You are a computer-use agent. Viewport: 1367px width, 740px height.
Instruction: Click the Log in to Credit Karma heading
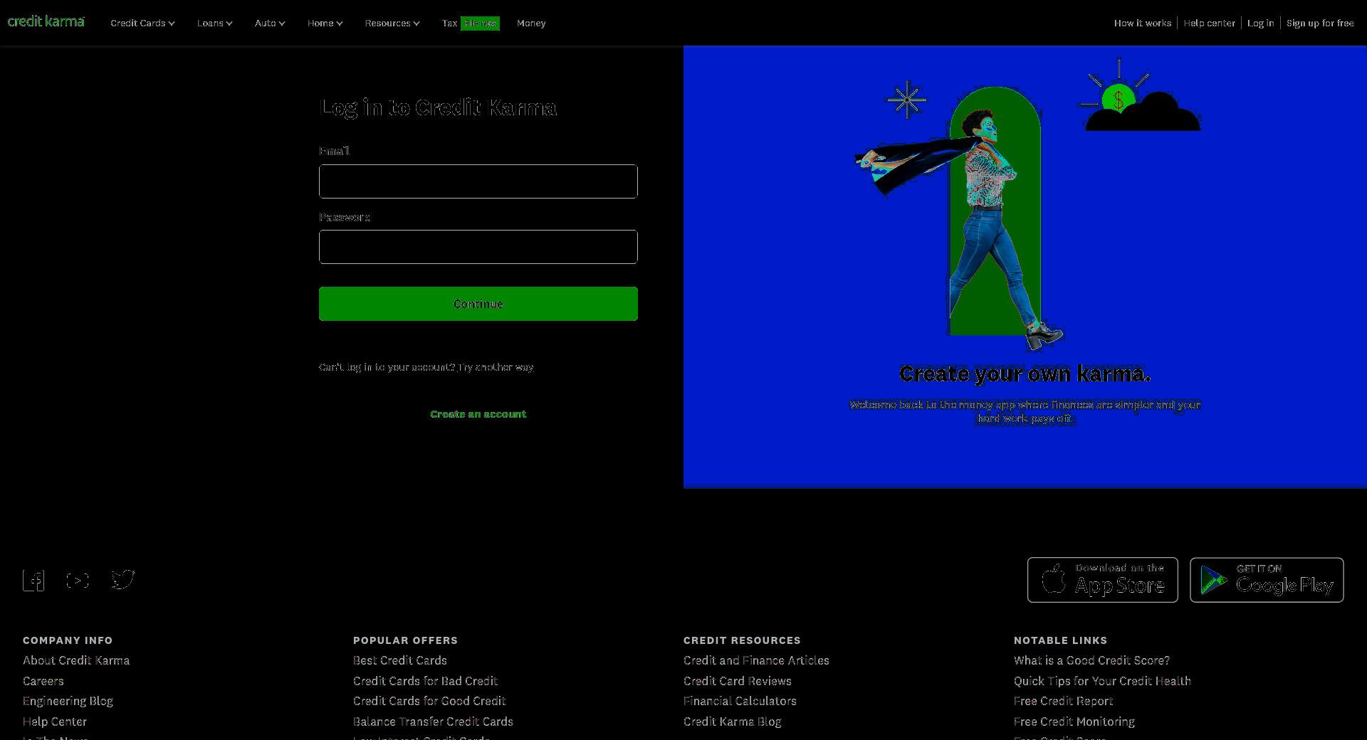click(x=439, y=107)
